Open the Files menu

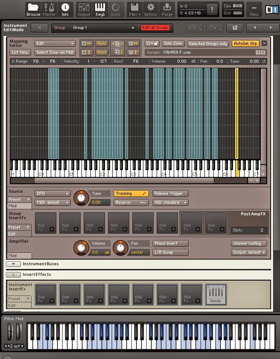[x=134, y=9]
